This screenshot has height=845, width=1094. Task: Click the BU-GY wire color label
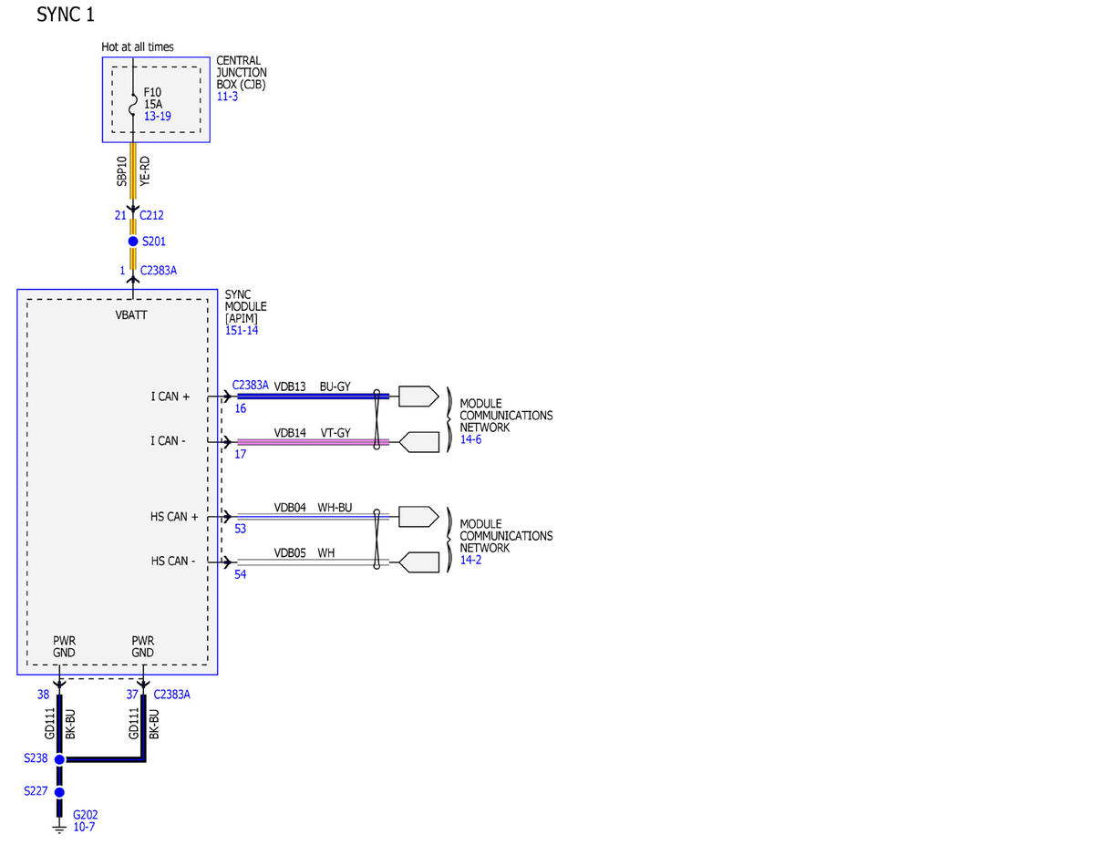point(335,386)
